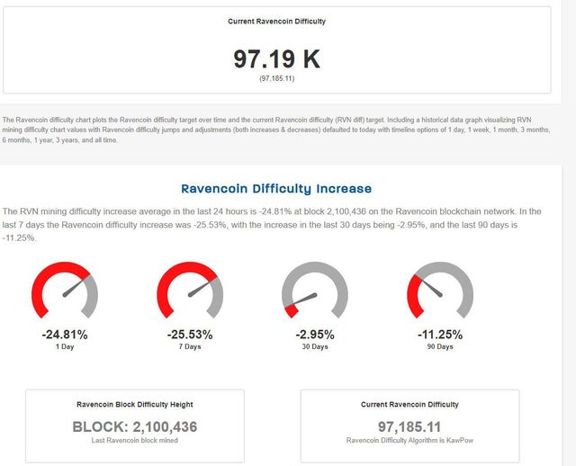Click the 90 Days difficulty gauge
Screen dimensions: 576x466
coord(440,291)
